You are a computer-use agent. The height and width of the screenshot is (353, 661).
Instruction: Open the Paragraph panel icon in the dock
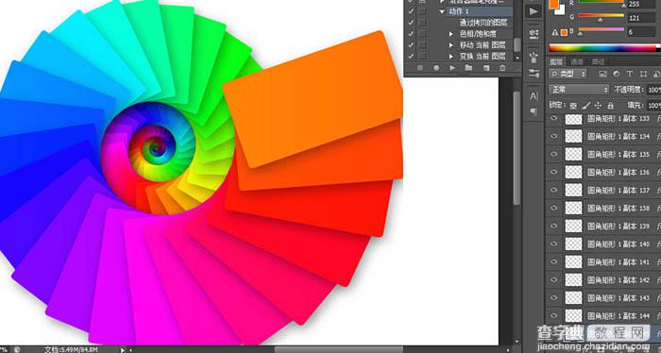(534, 111)
